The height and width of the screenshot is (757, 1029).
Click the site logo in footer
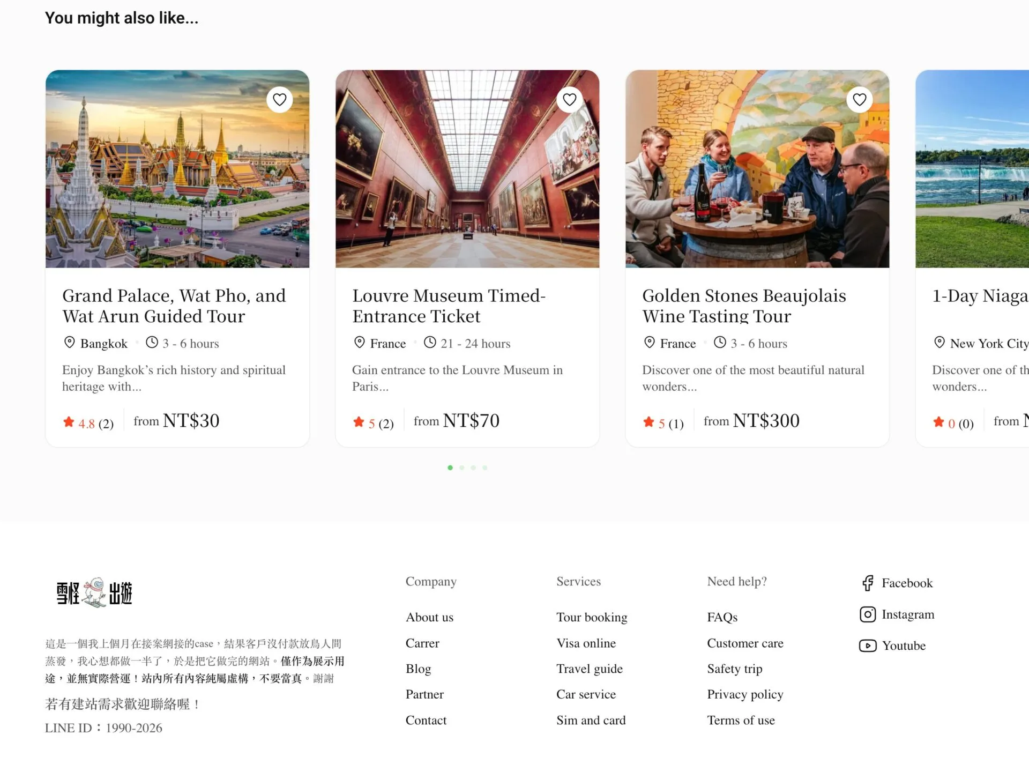coord(95,593)
